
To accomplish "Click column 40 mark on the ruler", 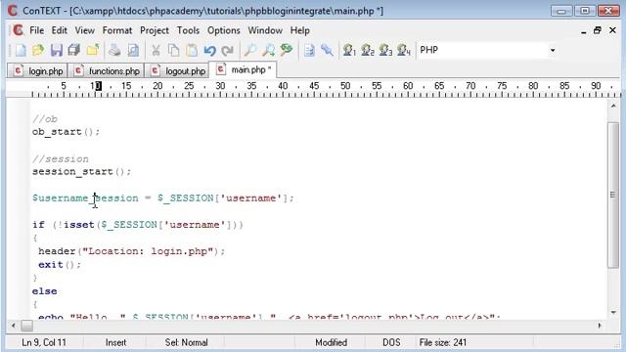I will (283, 86).
